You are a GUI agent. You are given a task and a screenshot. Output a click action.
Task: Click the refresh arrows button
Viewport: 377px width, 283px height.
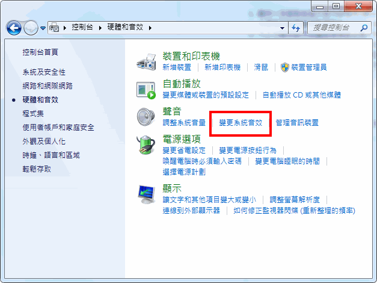click(x=296, y=28)
